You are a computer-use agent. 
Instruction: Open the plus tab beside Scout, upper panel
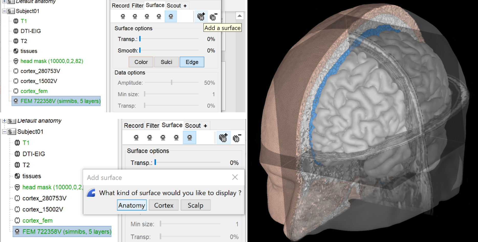[x=185, y=6]
